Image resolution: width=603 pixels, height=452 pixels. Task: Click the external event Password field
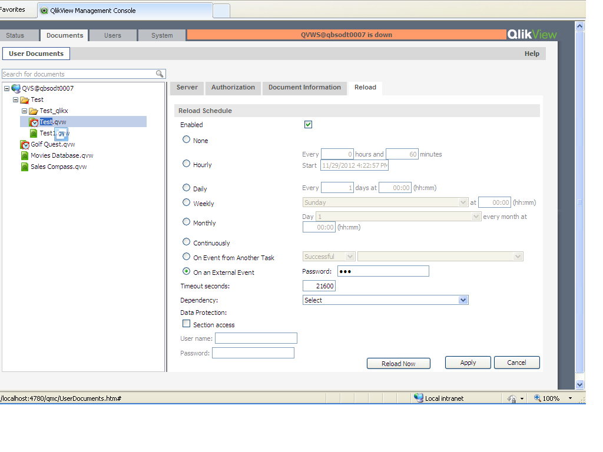[x=383, y=271]
